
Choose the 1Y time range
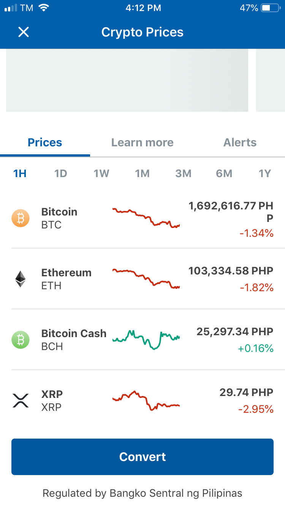[265, 174]
